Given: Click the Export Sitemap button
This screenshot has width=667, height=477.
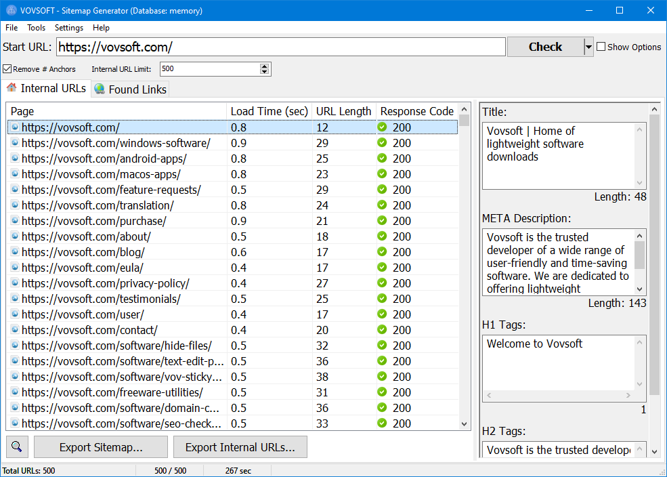Looking at the screenshot, I should (100, 447).
